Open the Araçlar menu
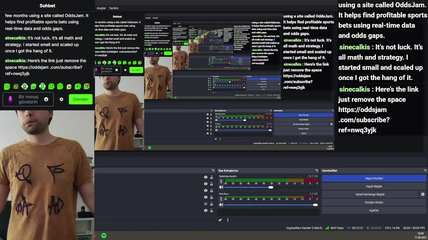 coord(101,8)
